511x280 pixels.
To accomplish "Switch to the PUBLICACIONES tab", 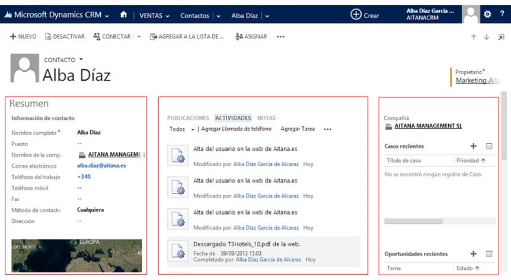I will [188, 118].
